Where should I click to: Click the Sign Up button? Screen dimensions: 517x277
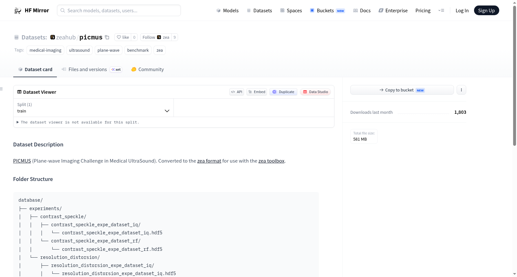tap(486, 11)
